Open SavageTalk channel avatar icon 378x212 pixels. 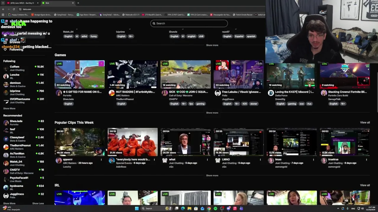(x=324, y=93)
